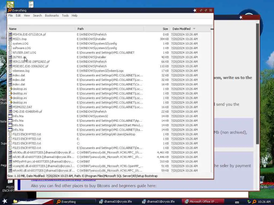
Task: Click Info.hta icon in E:\WINDOWS\system32
Action: click(10, 116)
